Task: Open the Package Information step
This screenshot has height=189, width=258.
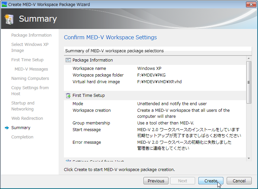Action: (31, 35)
